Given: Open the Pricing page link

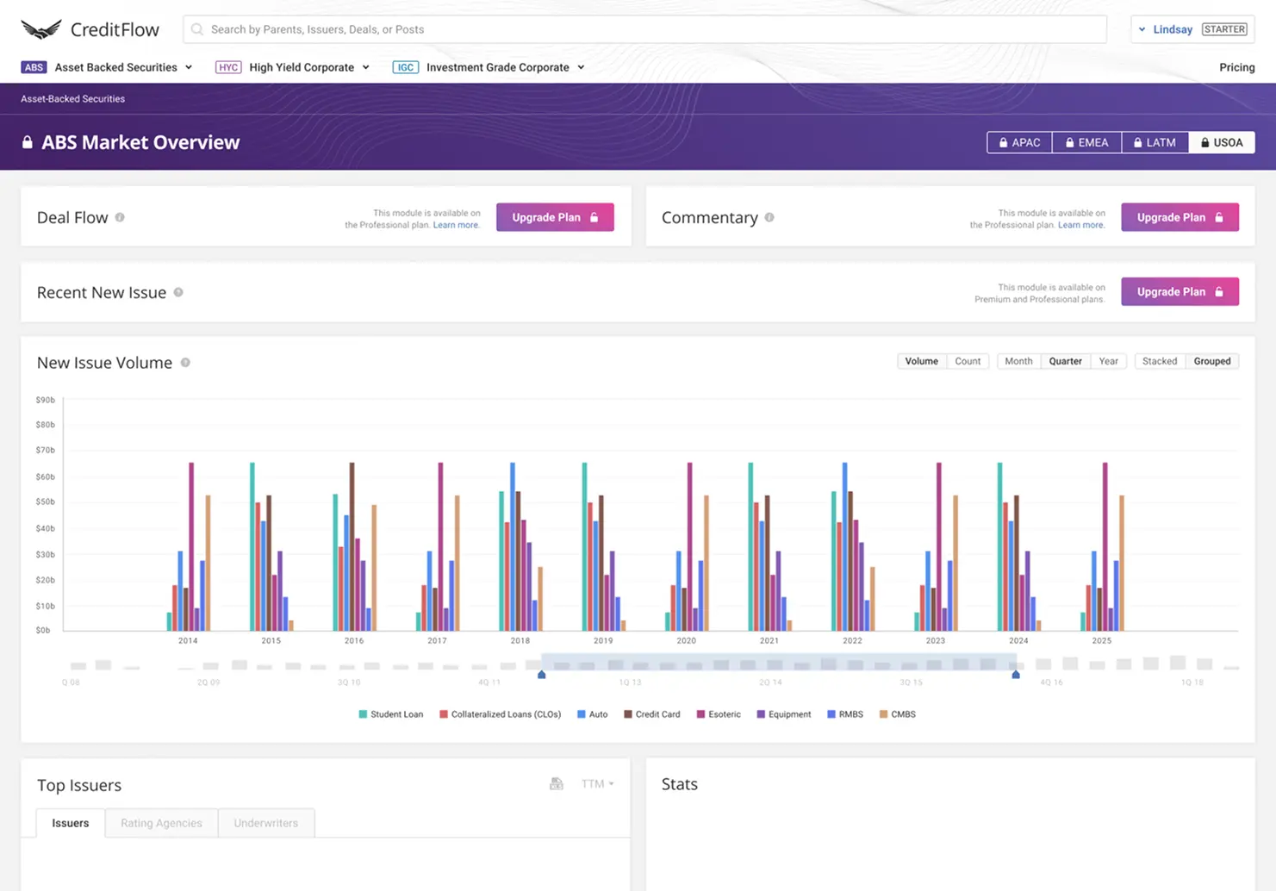Looking at the screenshot, I should 1236,67.
